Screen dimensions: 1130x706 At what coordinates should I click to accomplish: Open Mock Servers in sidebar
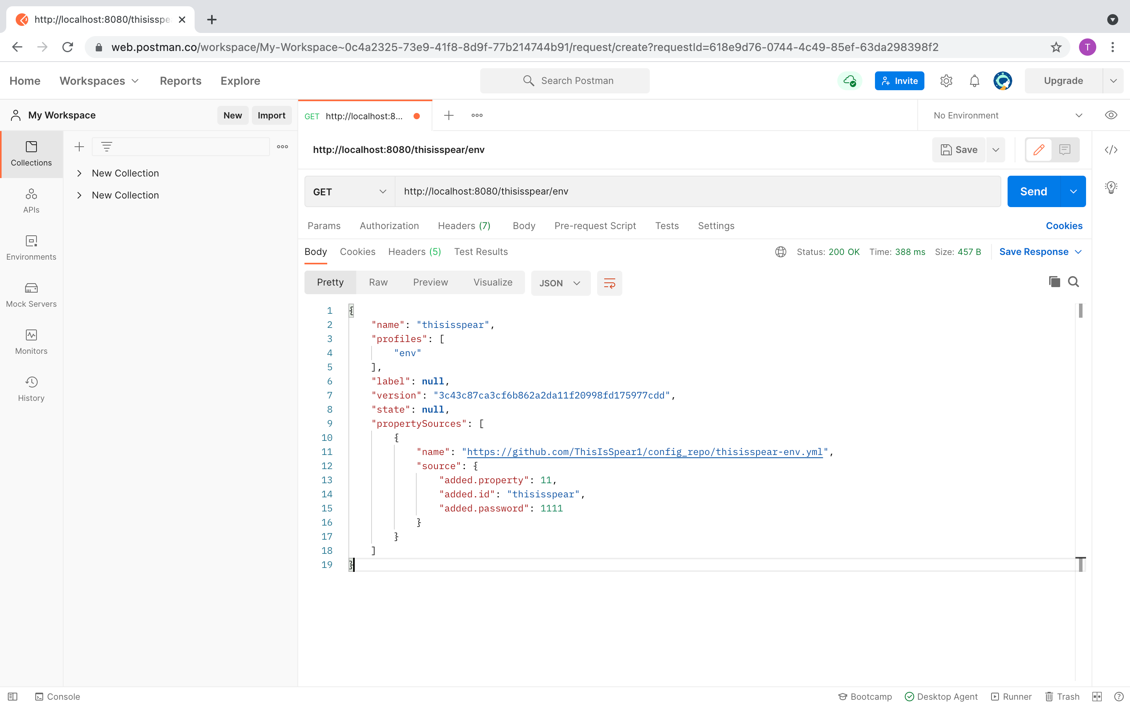(31, 295)
